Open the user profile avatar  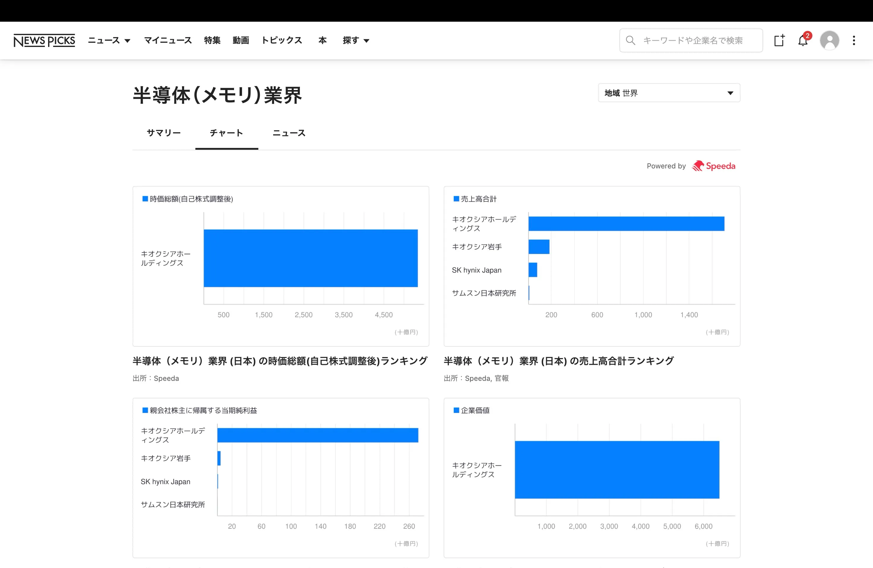[x=830, y=40]
